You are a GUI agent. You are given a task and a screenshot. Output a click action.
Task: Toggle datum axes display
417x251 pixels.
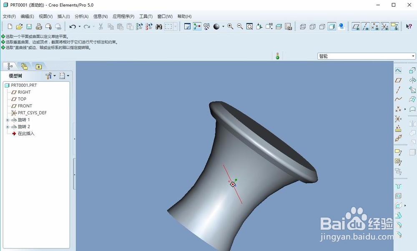click(x=366, y=27)
